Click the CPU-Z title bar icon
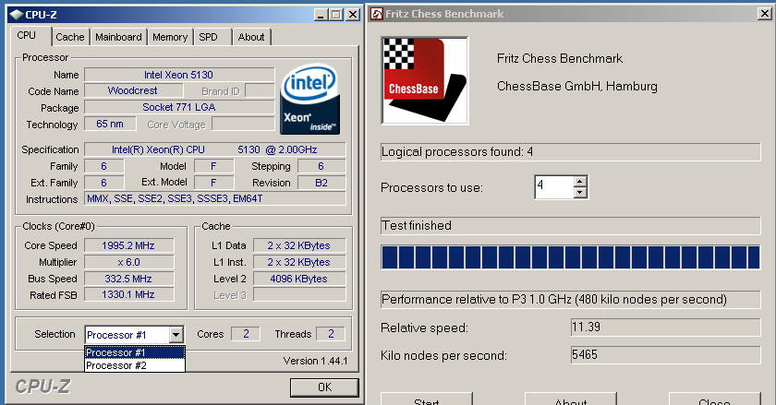Screen dimensions: 776x405 click(17, 15)
